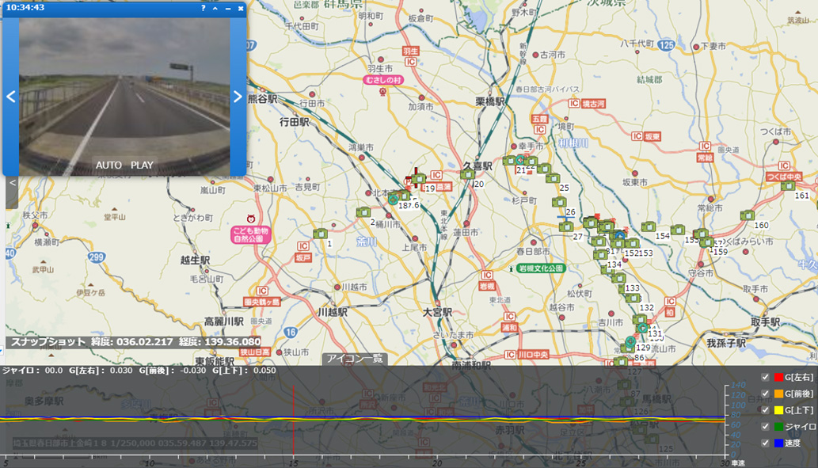This screenshot has height=468, width=818.
Task: Click the camera marker labeled 154
Action: pyautogui.click(x=649, y=227)
